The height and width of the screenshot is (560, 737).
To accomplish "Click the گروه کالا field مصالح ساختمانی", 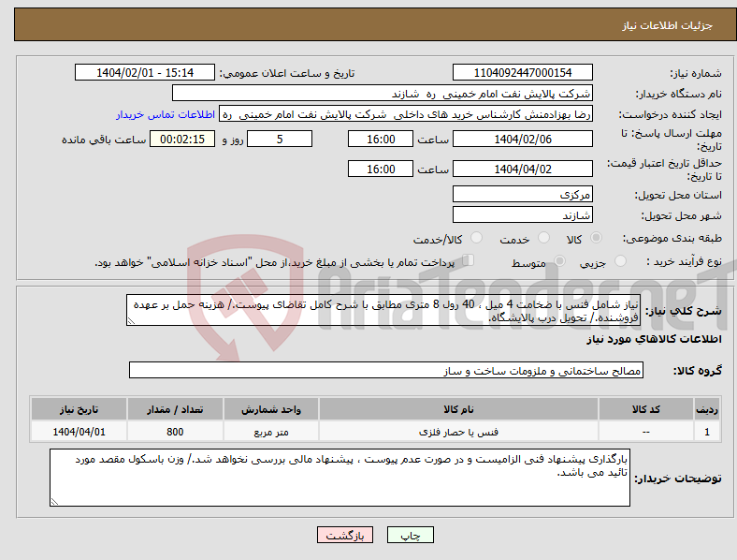I will pos(386,370).
